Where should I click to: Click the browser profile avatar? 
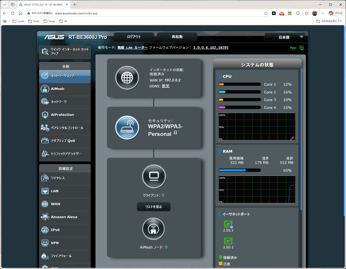[x=315, y=13]
